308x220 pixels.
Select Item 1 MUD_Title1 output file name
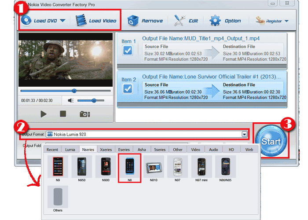(201, 39)
